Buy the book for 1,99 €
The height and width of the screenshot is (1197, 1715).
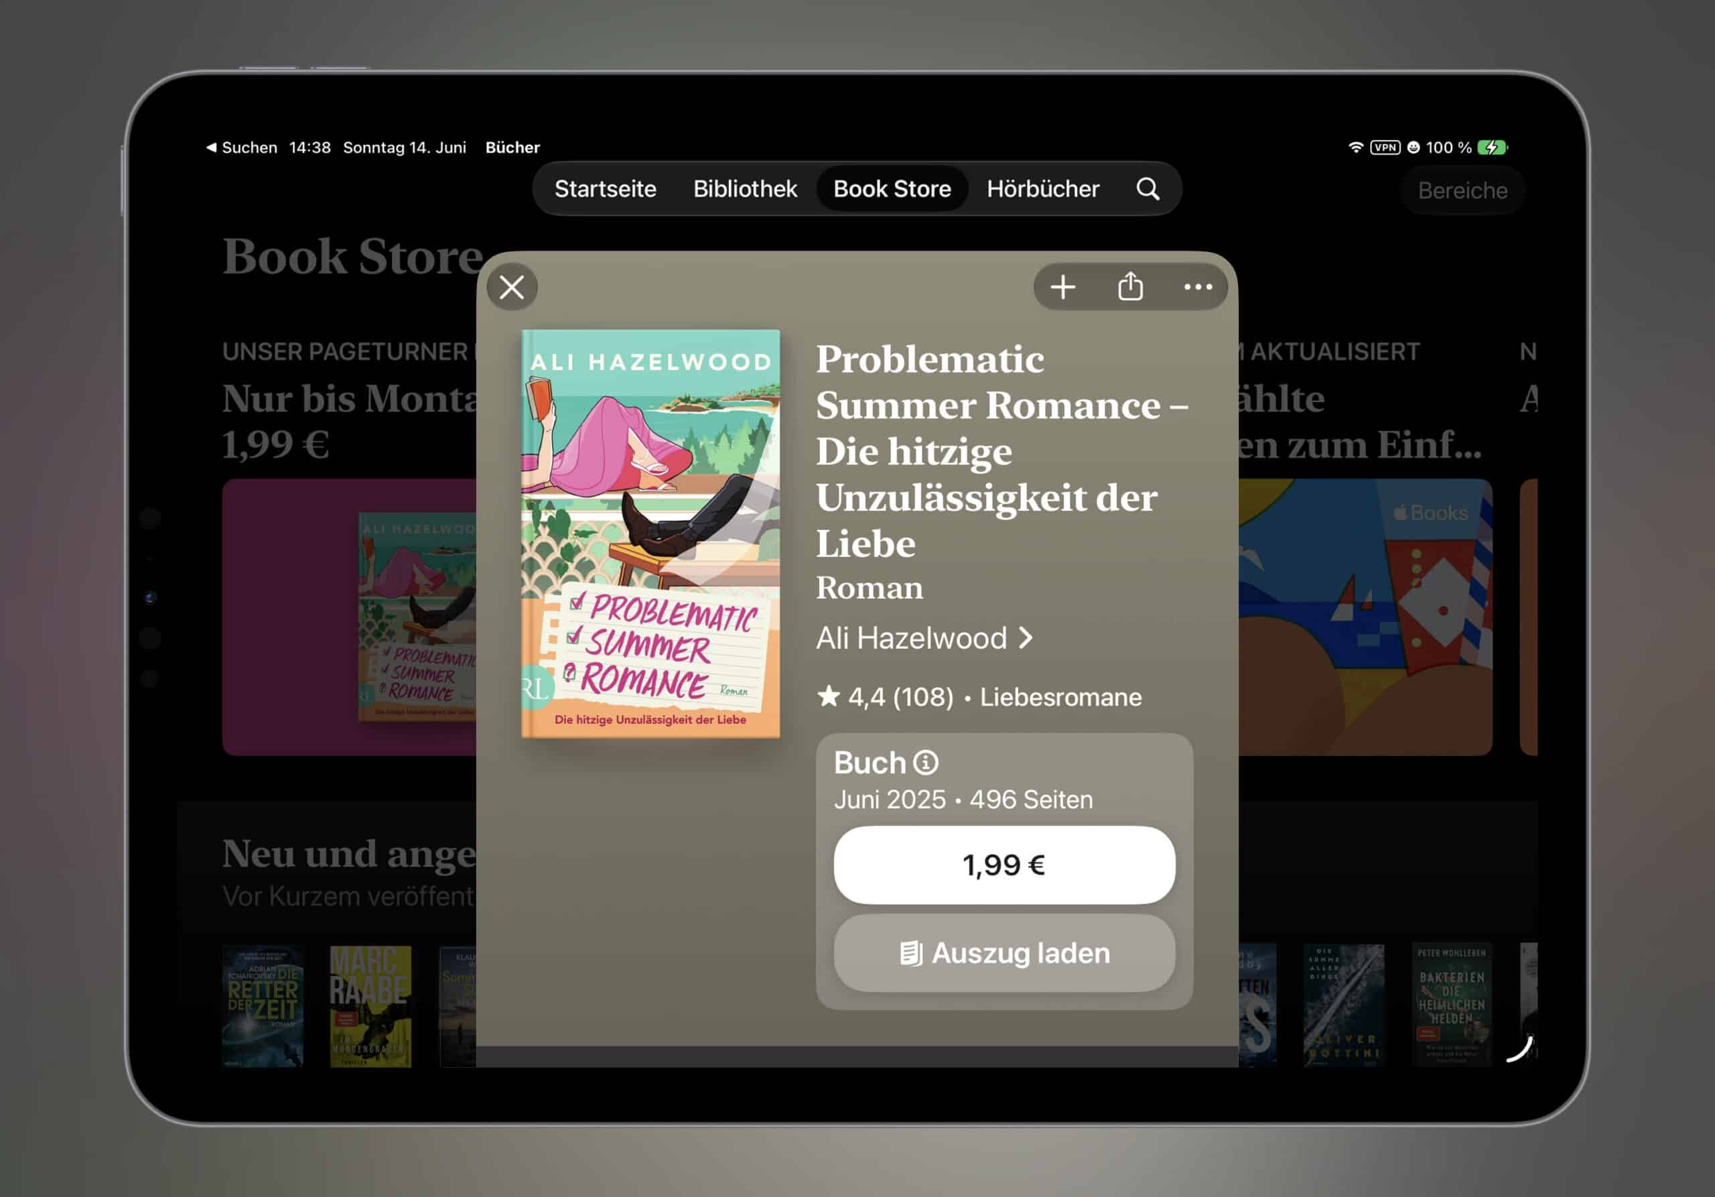point(1004,865)
